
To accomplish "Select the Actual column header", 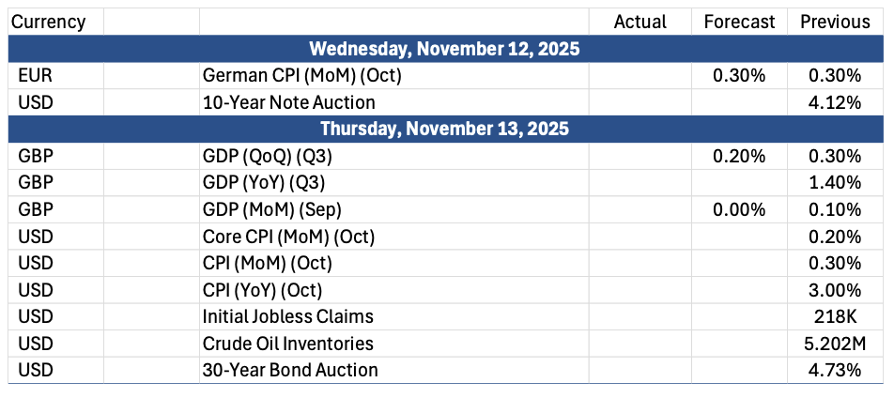I will pyautogui.click(x=640, y=22).
